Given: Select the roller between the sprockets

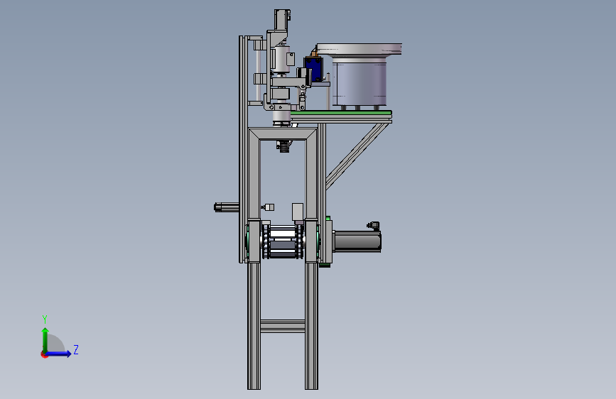Looking at the screenshot, I should (x=283, y=244).
